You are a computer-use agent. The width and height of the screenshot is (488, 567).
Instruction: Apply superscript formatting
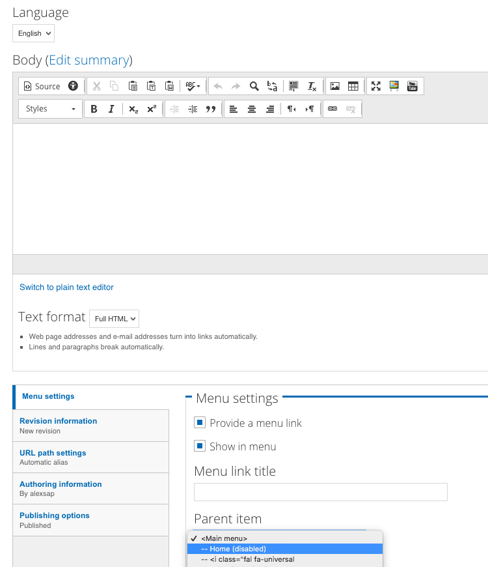coord(150,109)
